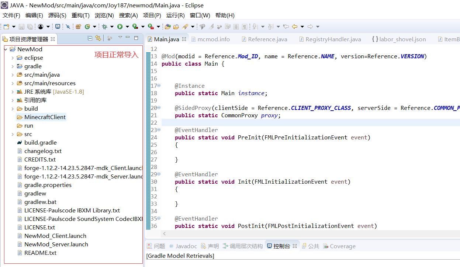
Task: Open the 重构(T) menu
Action: point(80,15)
